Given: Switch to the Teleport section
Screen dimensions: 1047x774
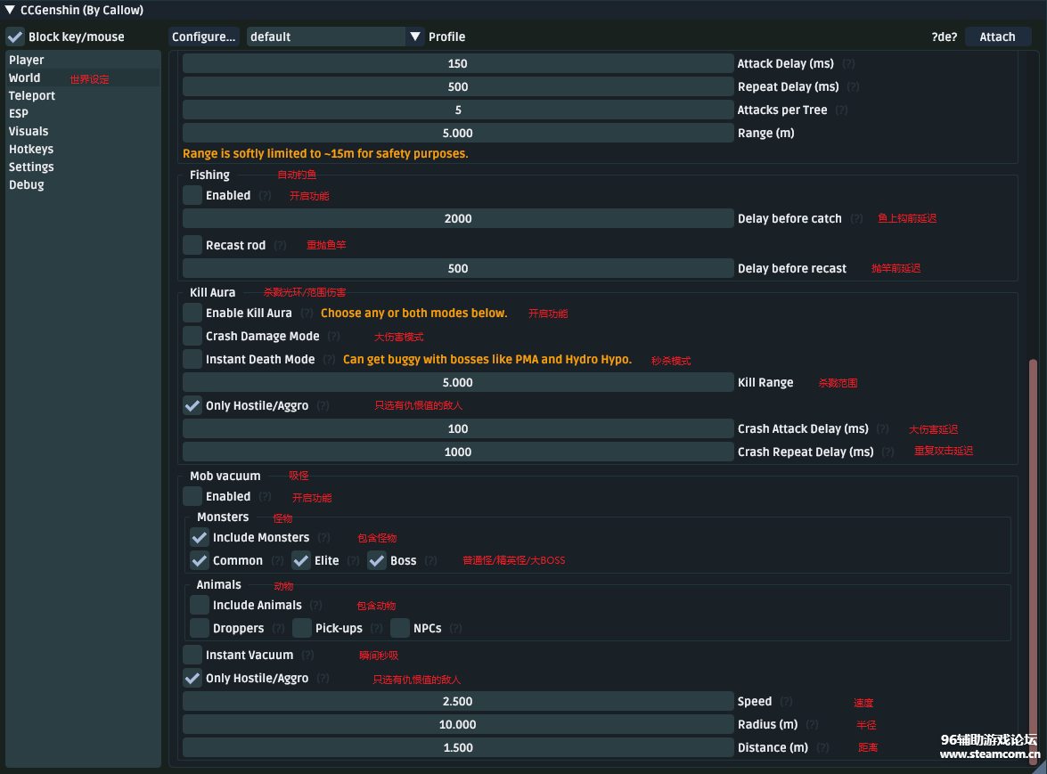Looking at the screenshot, I should pyautogui.click(x=32, y=96).
